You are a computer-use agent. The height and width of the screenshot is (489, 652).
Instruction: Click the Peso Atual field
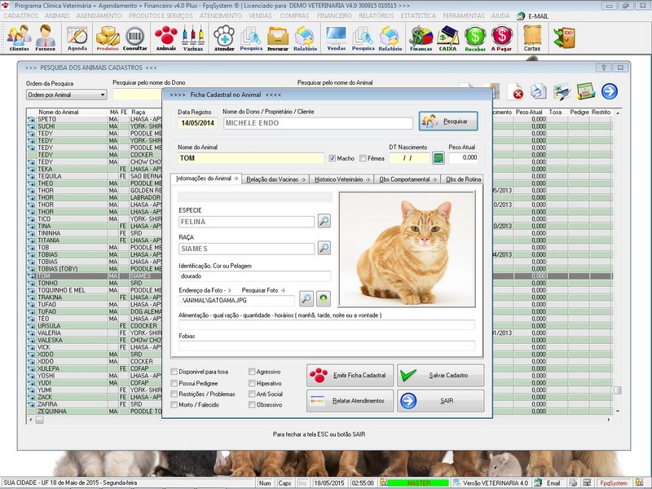[x=463, y=157]
